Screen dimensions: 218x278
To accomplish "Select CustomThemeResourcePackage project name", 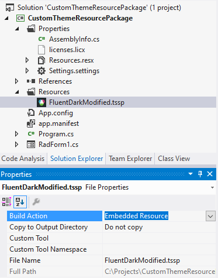I will click(80, 18).
